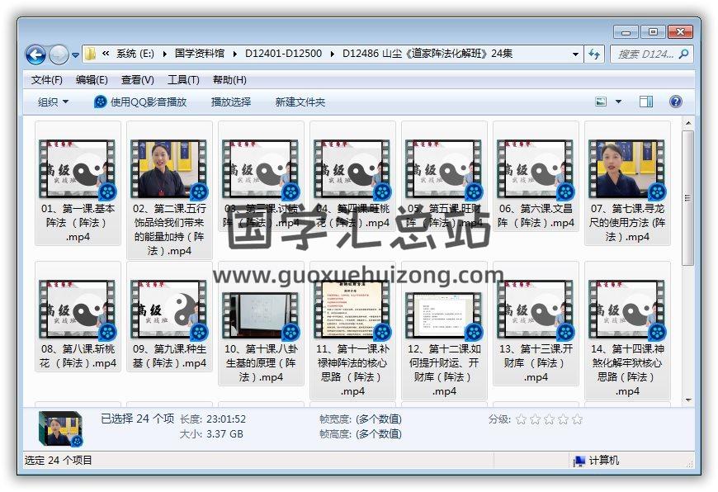The height and width of the screenshot is (492, 718).
Task: Select the 07、第七课.寻龙尺的使用方法 video thumbnail
Action: 626,168
